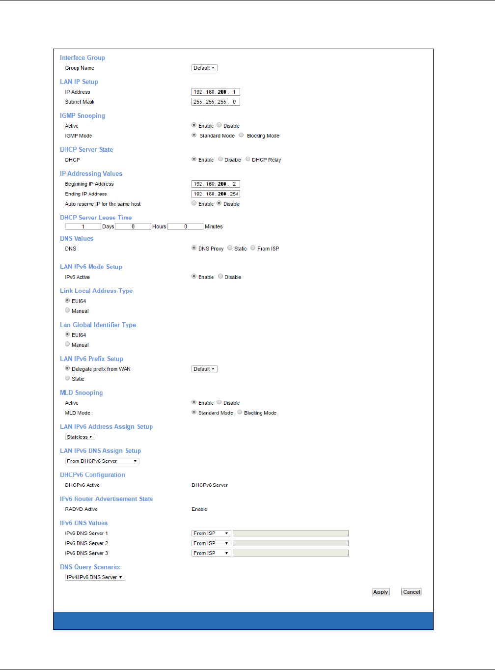This screenshot has height=670, width=495.
Task: Select Static DNS option
Action: (230, 248)
